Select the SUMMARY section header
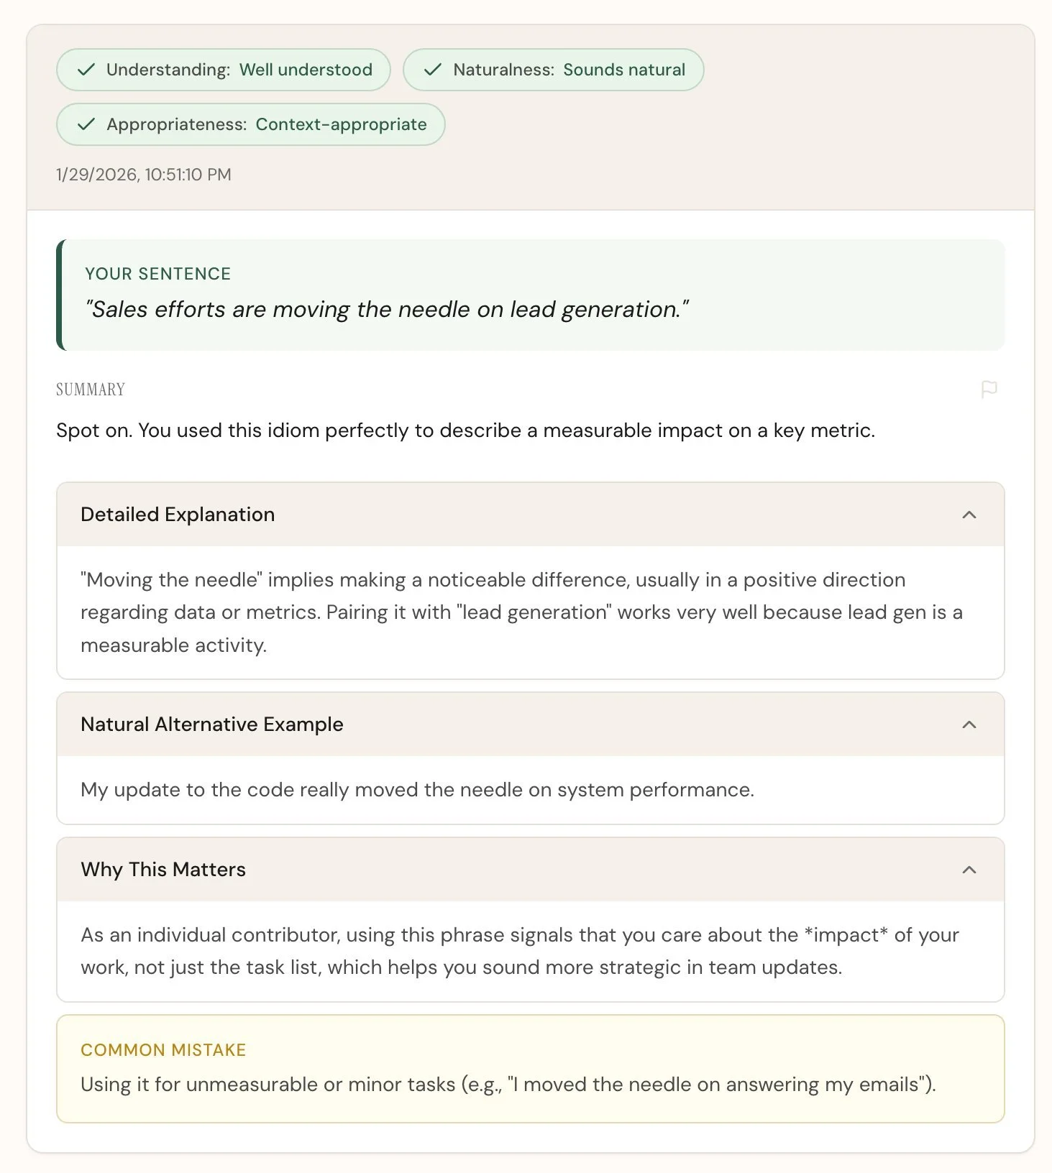1052x1173 pixels. (90, 389)
